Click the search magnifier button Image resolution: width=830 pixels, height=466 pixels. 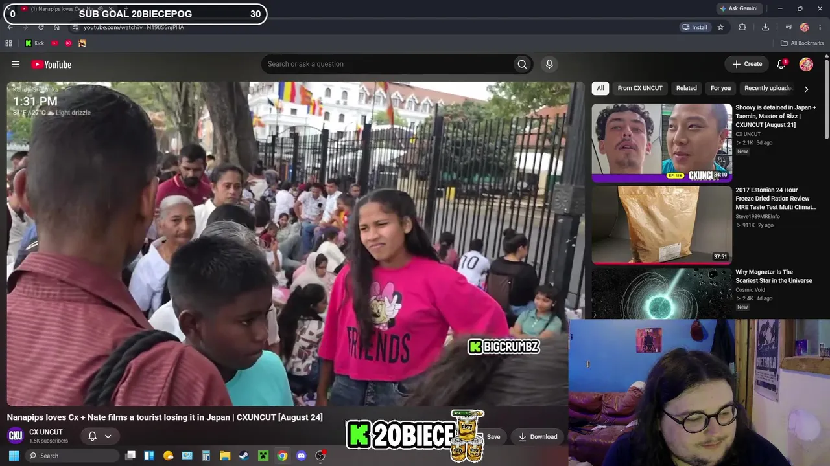522,64
